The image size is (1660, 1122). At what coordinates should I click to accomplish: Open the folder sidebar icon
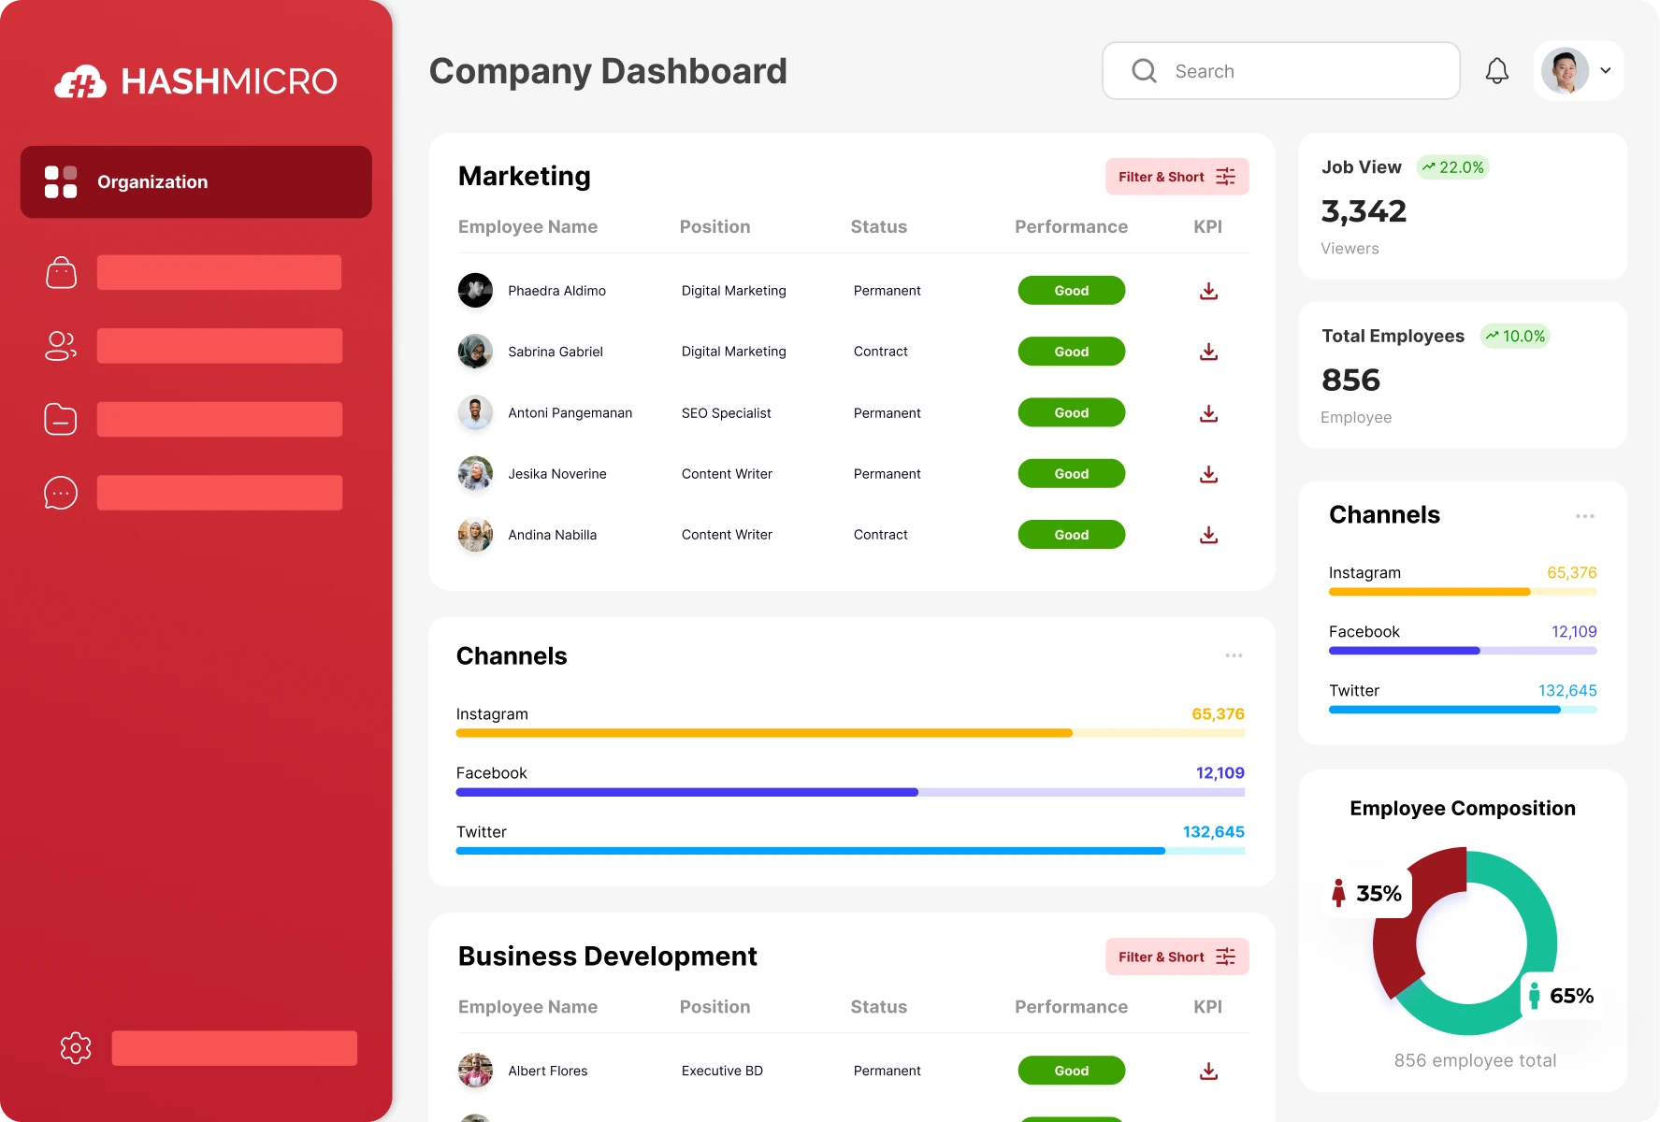coord(61,419)
